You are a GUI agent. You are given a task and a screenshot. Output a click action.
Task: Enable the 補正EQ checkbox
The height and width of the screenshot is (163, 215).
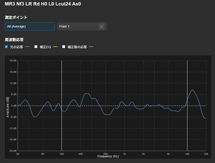click(36, 47)
